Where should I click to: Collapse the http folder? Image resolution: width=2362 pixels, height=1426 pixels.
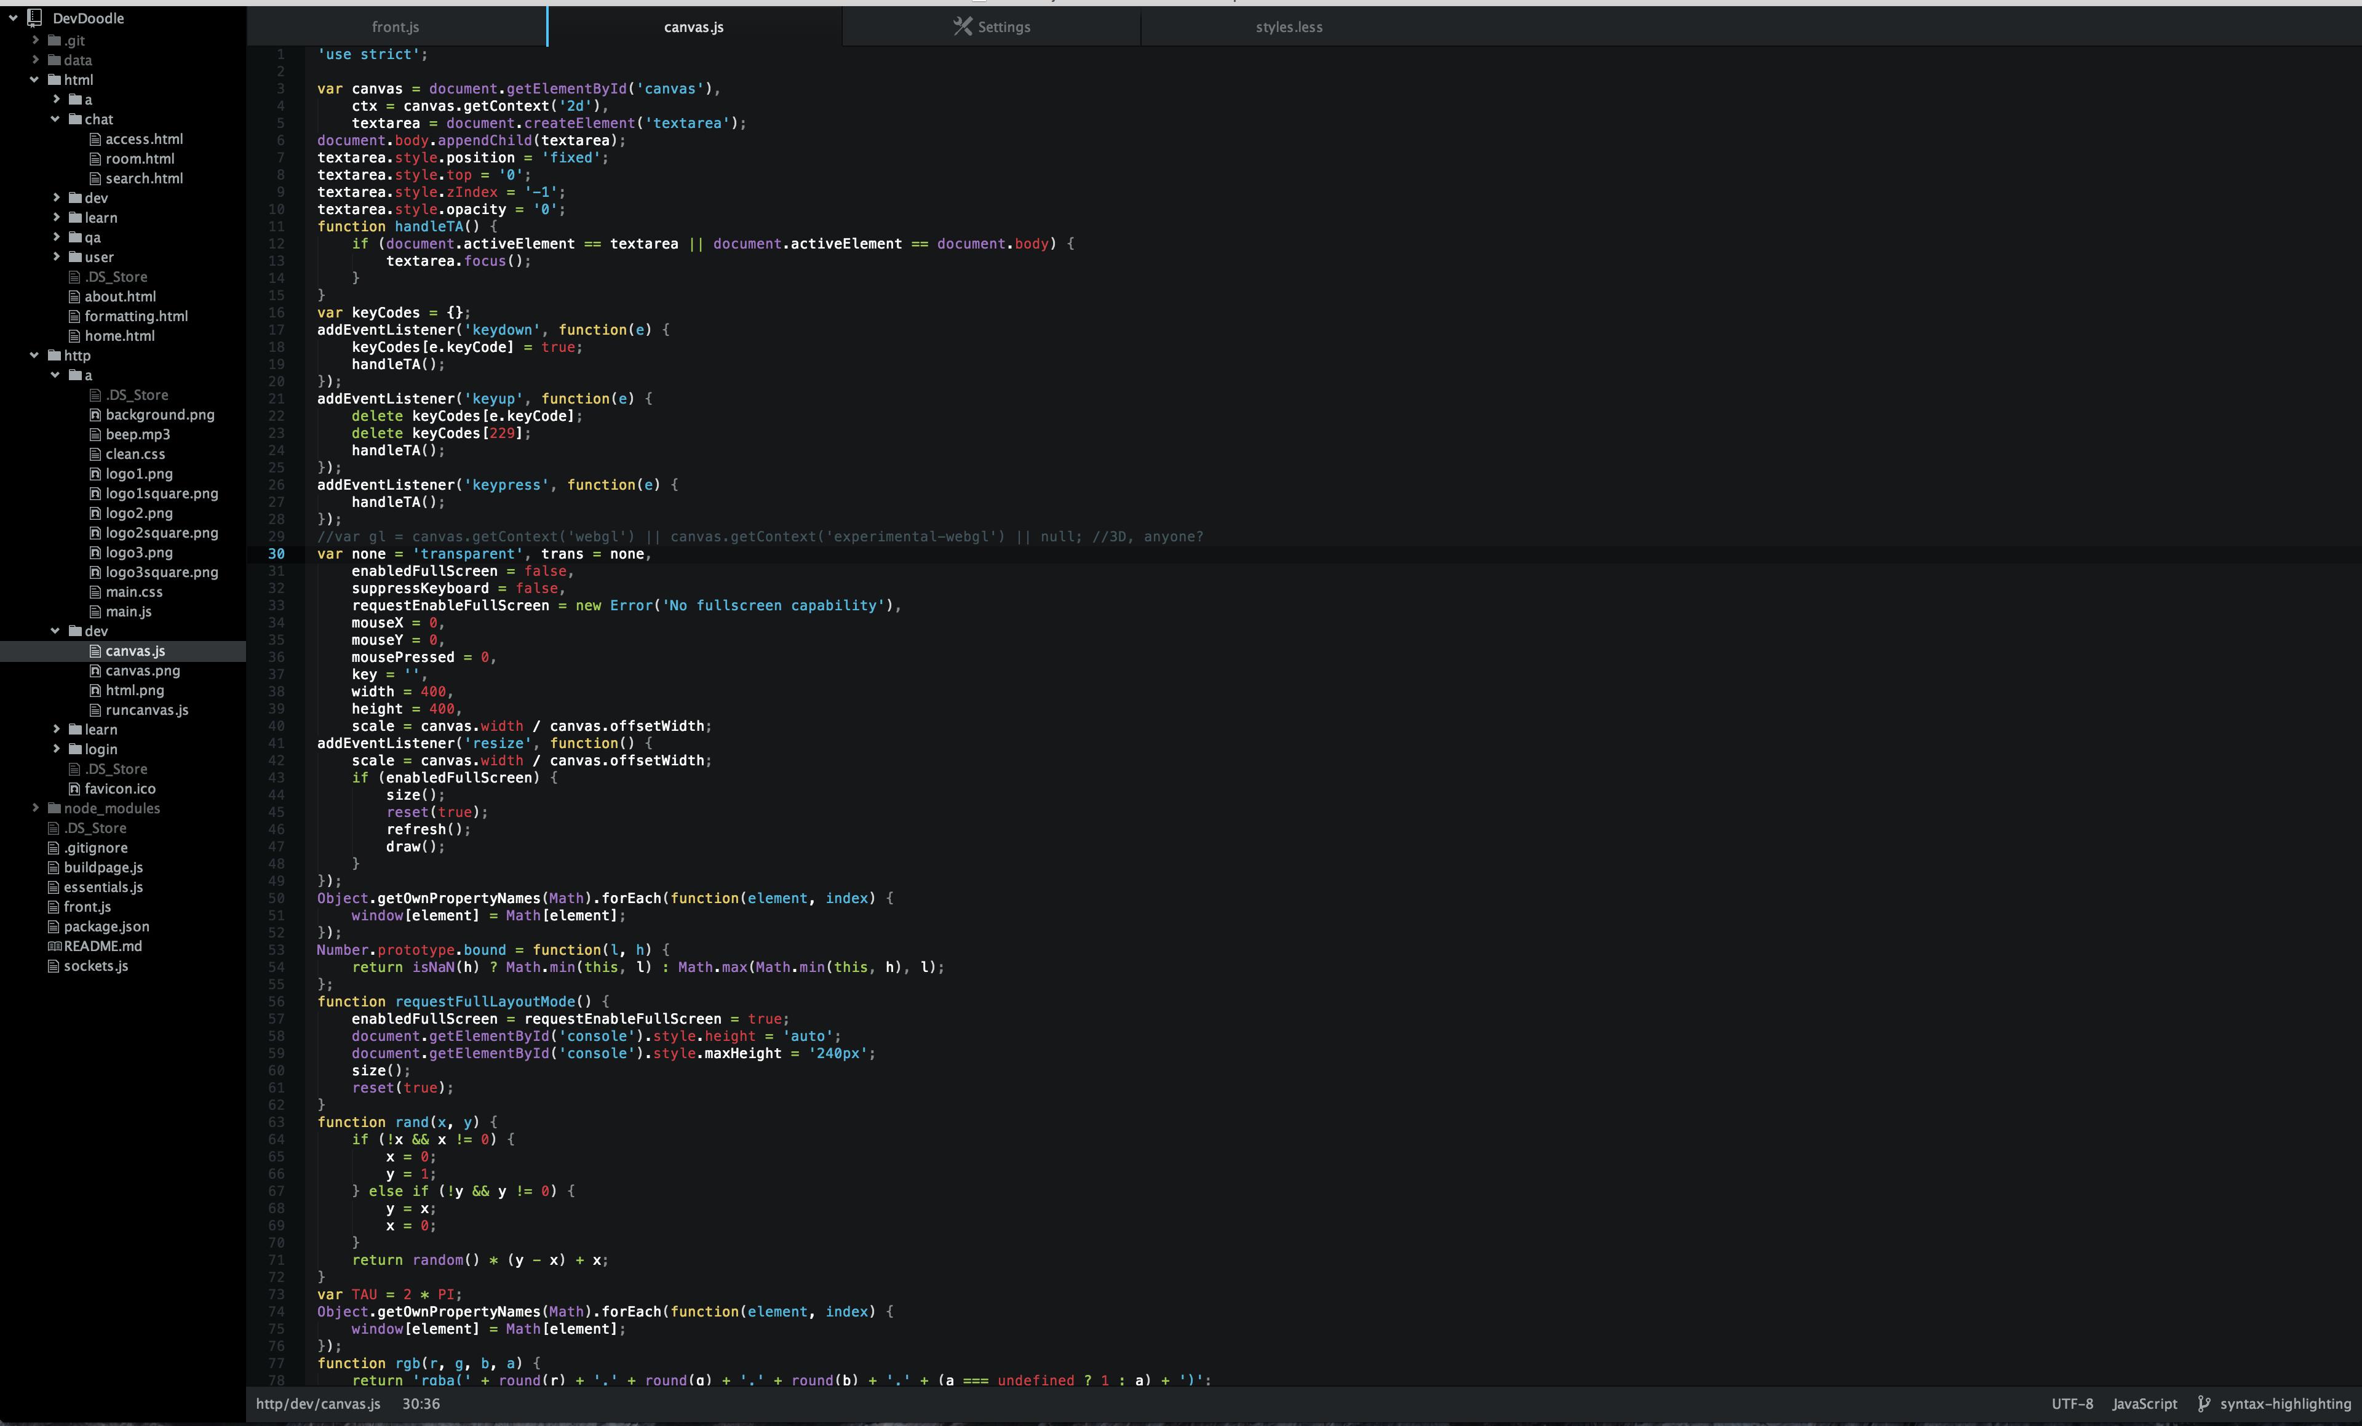[x=34, y=355]
